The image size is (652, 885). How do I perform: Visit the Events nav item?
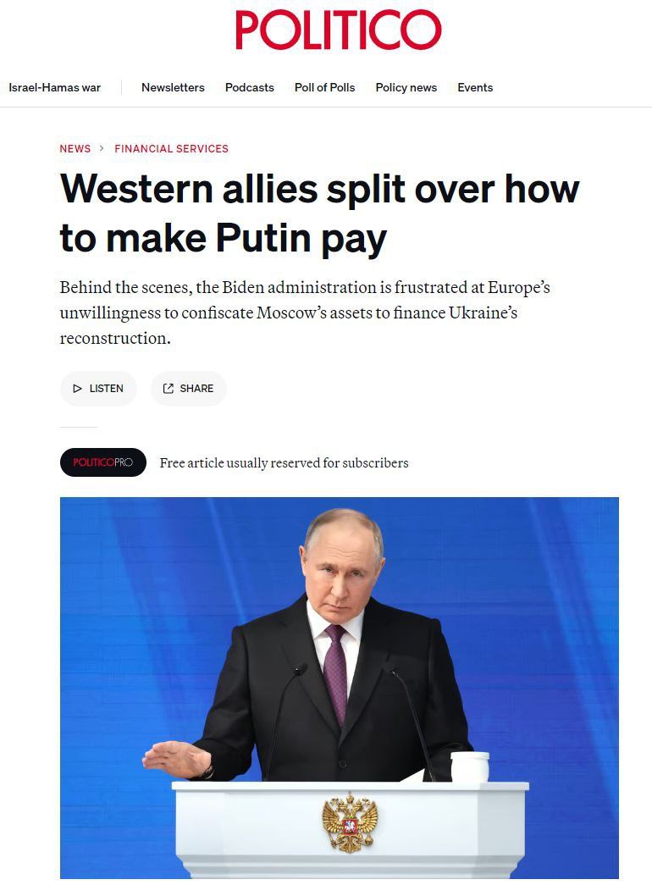tap(475, 87)
